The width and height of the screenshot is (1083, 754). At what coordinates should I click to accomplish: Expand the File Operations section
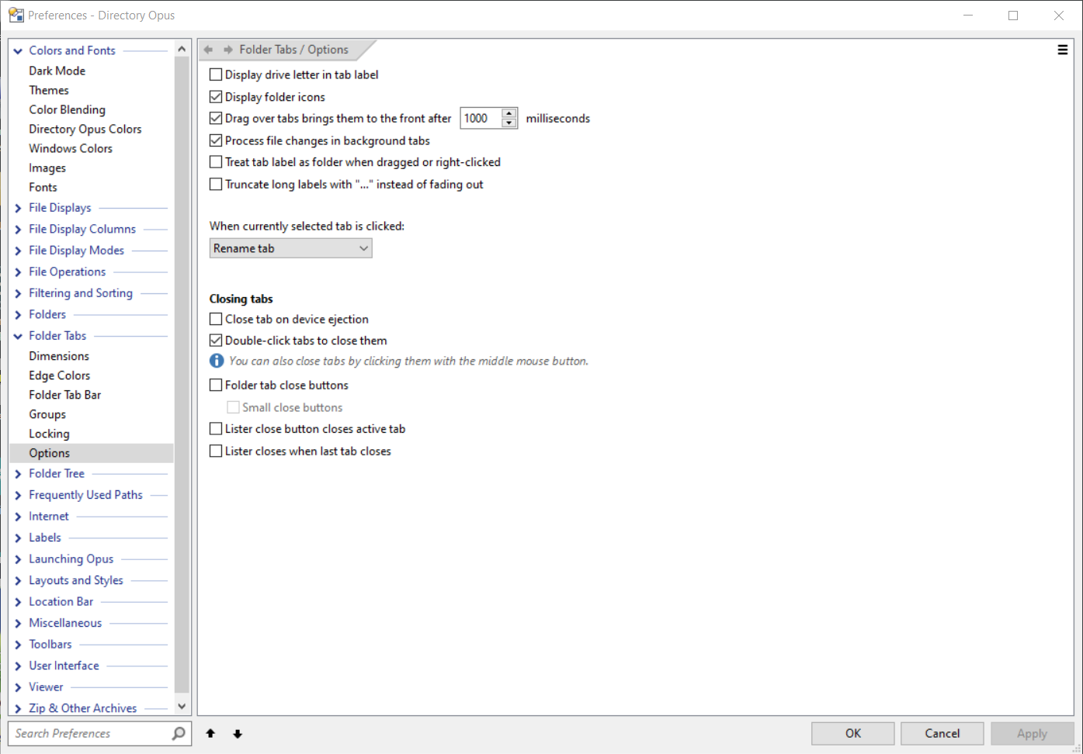18,272
